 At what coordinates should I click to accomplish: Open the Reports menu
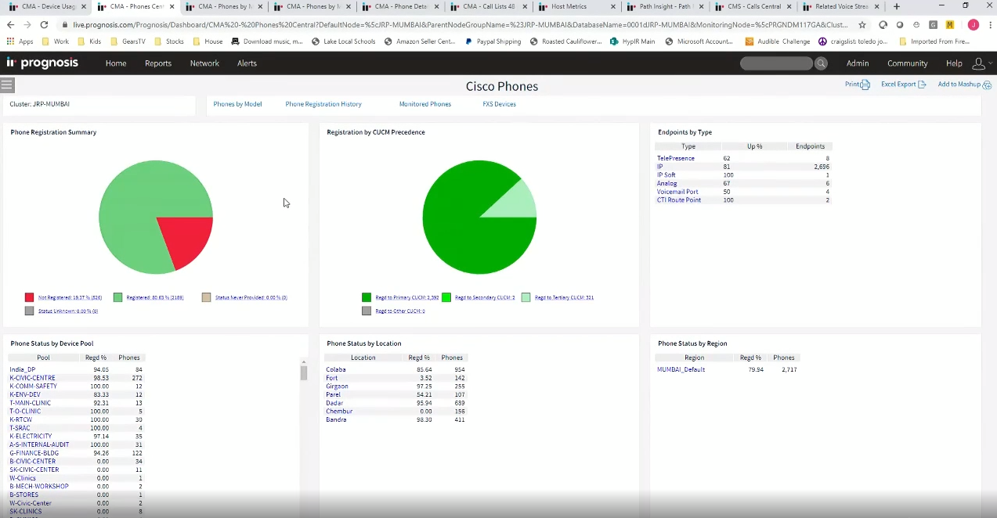[x=157, y=63]
